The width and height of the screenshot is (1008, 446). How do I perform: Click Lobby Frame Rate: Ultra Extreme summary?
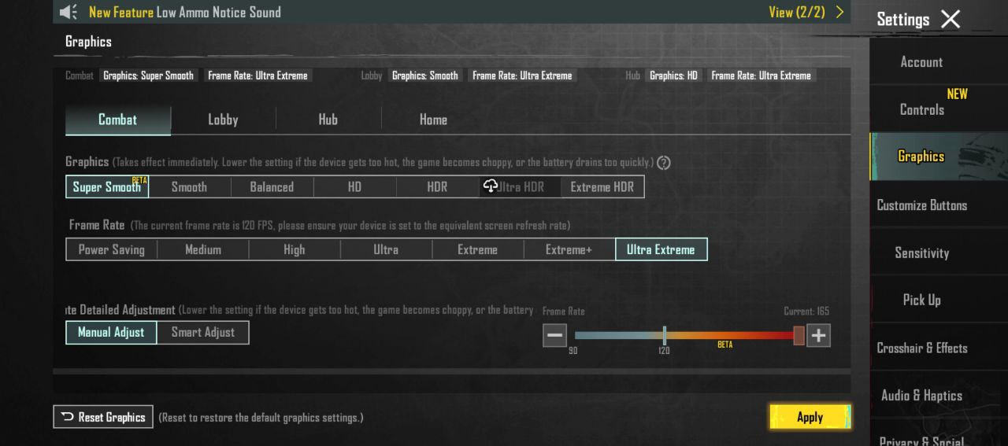click(x=522, y=76)
